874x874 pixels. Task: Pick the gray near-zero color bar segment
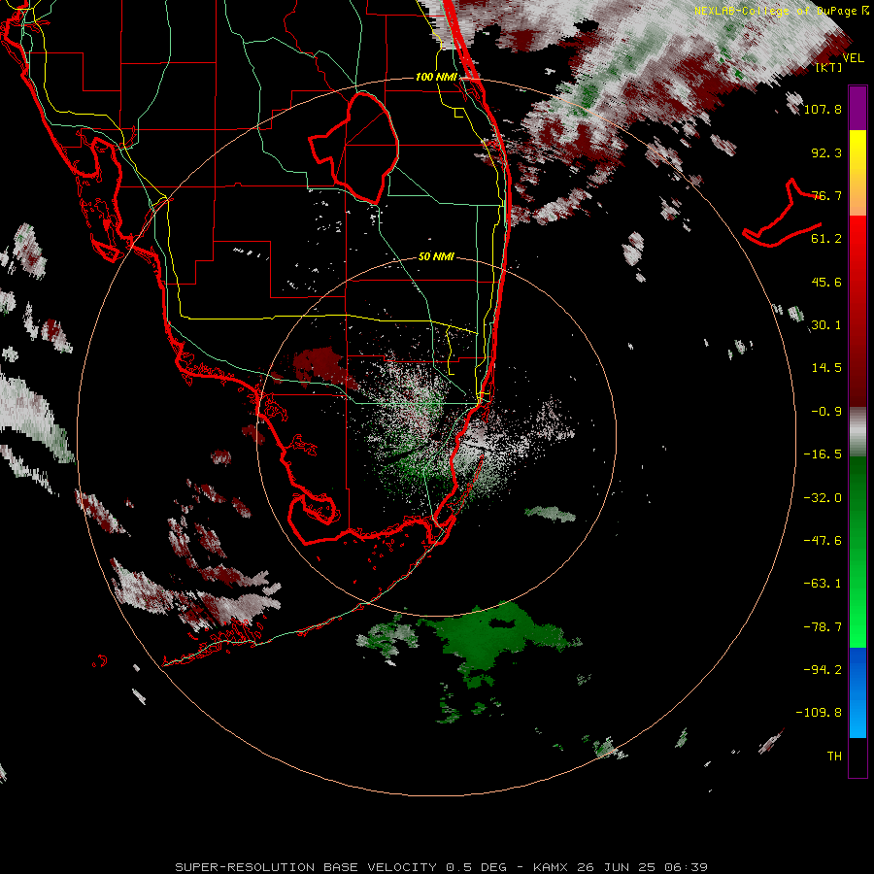(x=857, y=432)
